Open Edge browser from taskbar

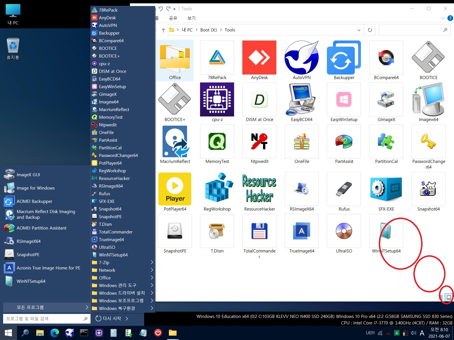click(x=54, y=333)
